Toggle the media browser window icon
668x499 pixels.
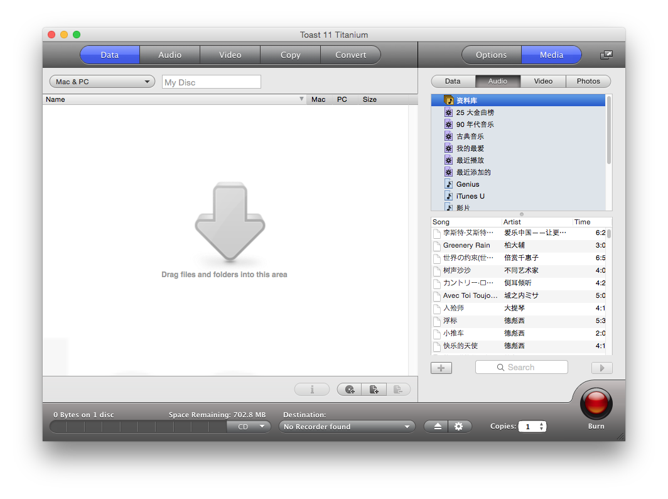pos(606,55)
